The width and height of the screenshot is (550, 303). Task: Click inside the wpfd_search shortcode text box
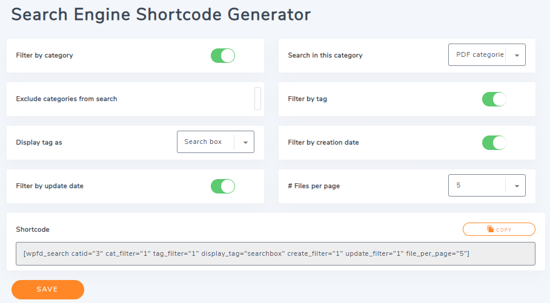click(275, 254)
